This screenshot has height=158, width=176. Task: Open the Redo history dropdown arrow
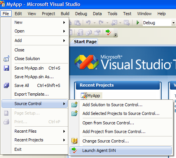[107, 23]
